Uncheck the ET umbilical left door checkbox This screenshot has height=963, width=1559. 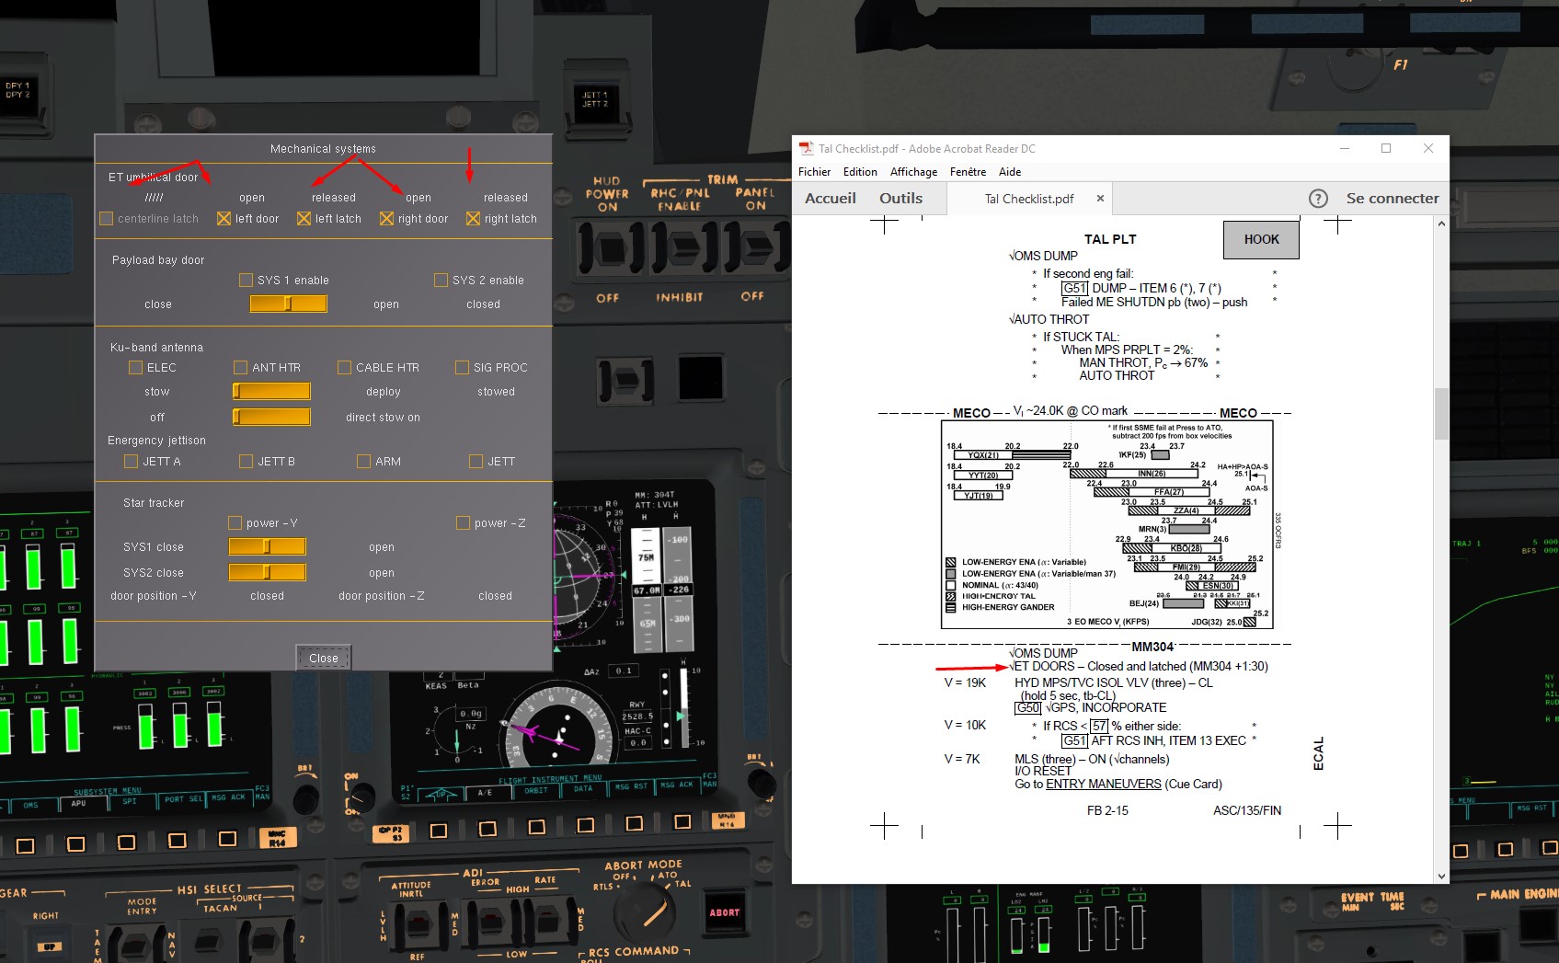coord(224,219)
